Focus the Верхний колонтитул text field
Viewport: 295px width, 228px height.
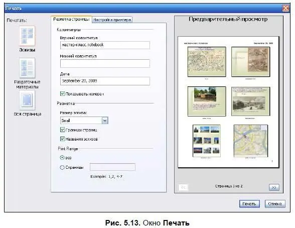tap(105, 45)
